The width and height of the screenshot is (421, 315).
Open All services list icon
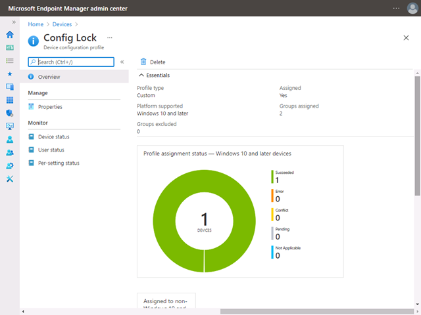(10, 61)
